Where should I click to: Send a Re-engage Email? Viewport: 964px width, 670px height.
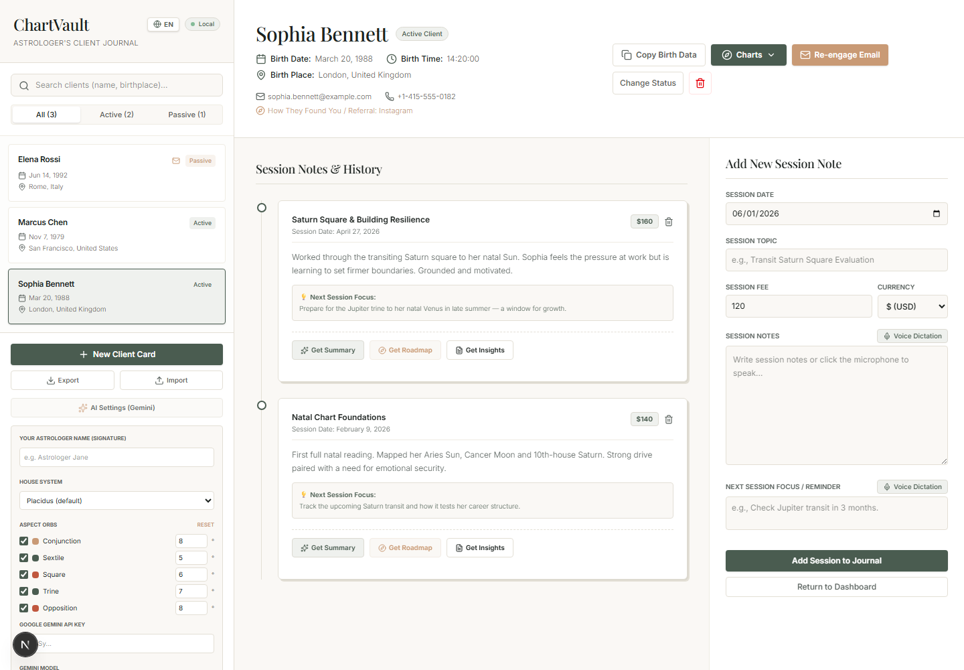pos(840,55)
